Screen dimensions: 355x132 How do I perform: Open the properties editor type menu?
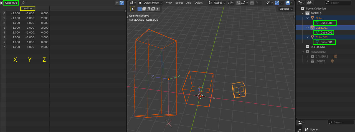(x=301, y=122)
